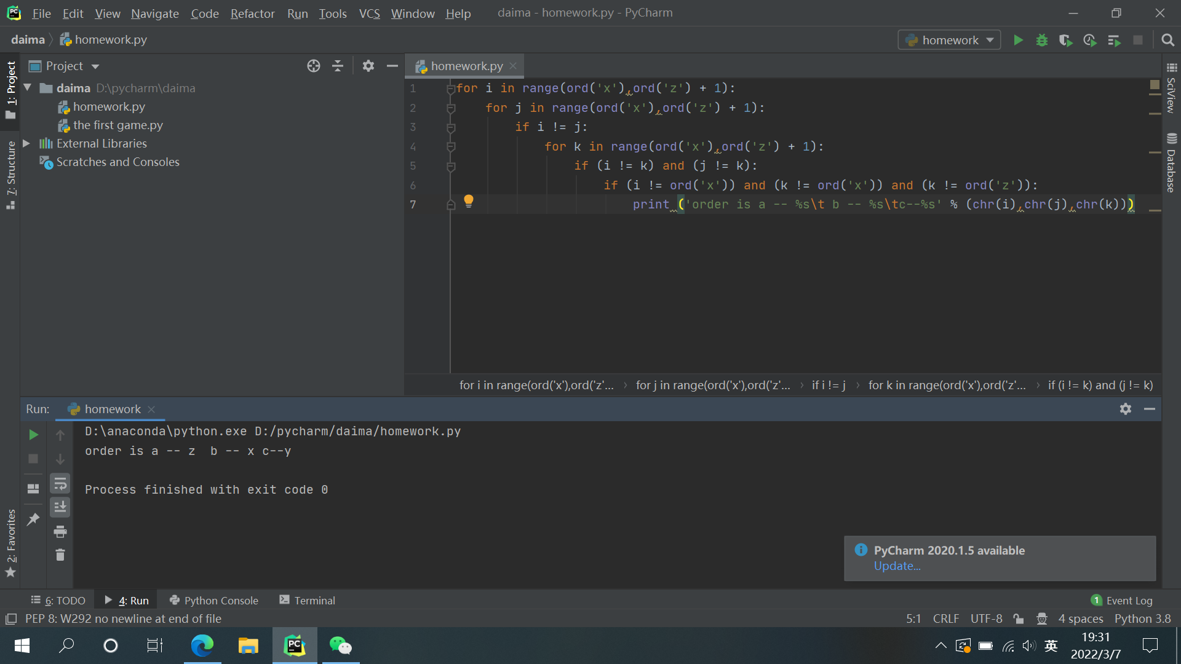Print run output with the printer icon
The width and height of the screenshot is (1181, 664).
click(60, 531)
